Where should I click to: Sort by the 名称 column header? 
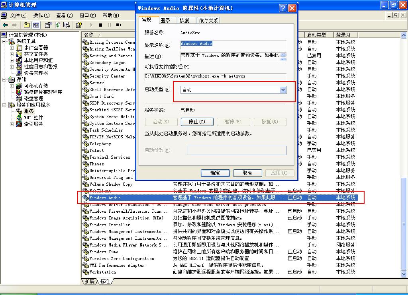109,35
